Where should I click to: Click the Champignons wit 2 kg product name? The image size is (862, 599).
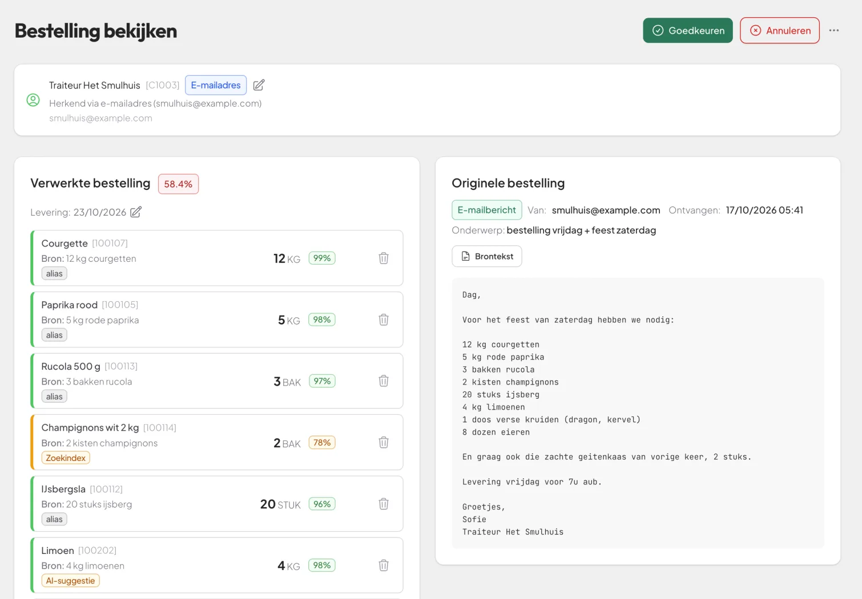(x=90, y=428)
